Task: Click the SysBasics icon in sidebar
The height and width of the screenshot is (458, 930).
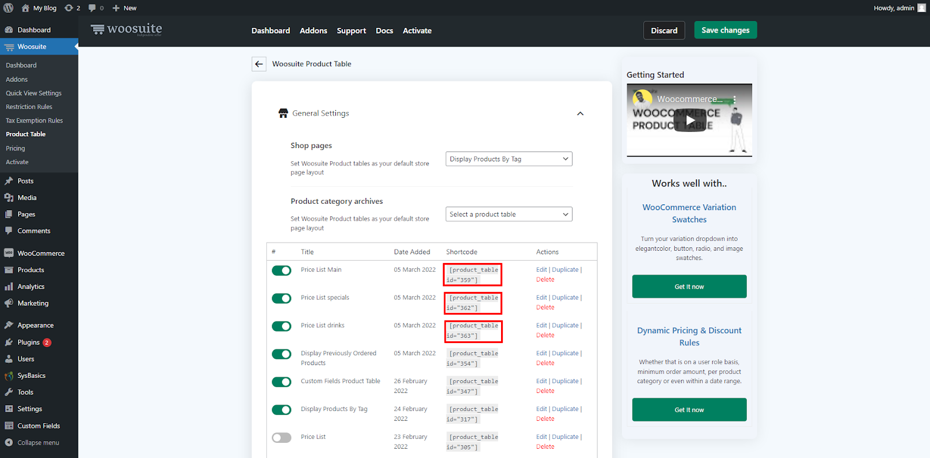Action: (x=9, y=376)
